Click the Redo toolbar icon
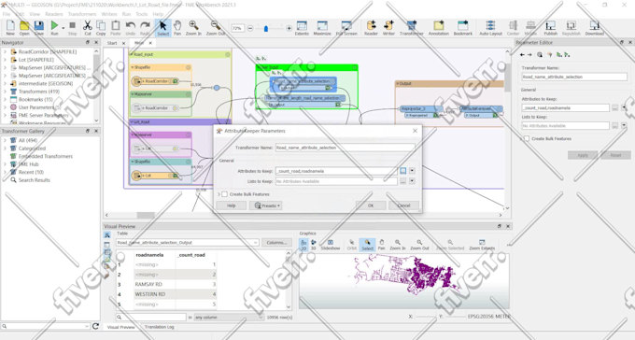This screenshot has width=635, height=340. tap(145, 28)
